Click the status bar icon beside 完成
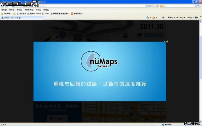This screenshot has width=202, height=126. point(1,124)
